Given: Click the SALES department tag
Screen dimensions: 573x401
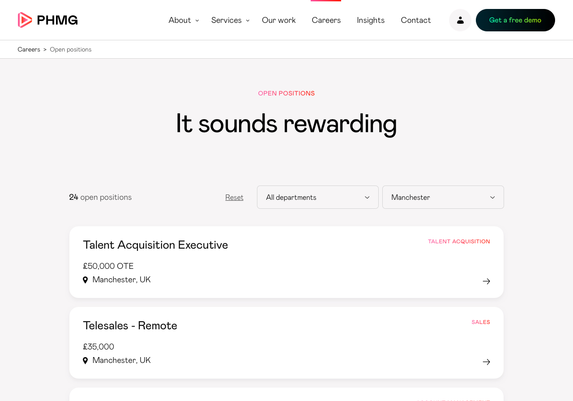Looking at the screenshot, I should (x=481, y=322).
